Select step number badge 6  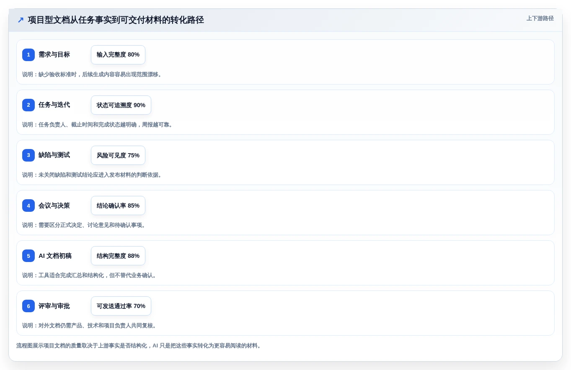coord(28,306)
